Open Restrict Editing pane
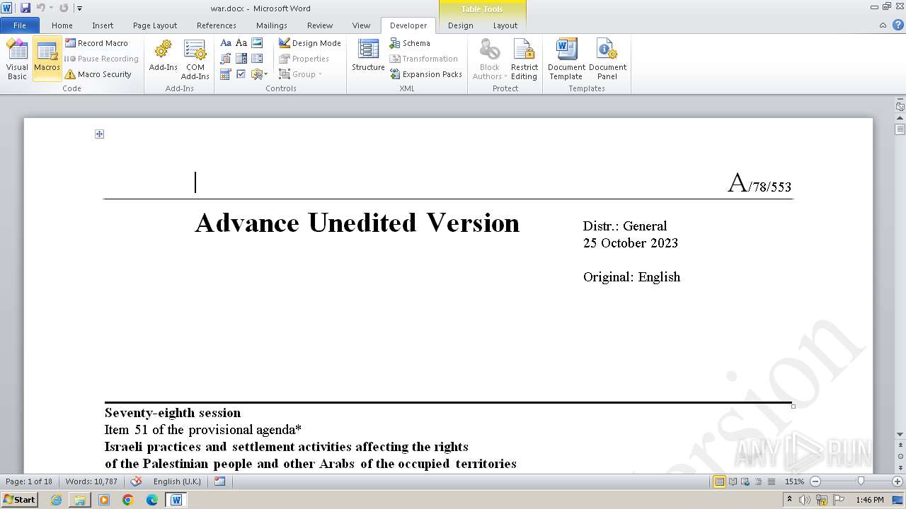906x509 pixels. coord(524,59)
